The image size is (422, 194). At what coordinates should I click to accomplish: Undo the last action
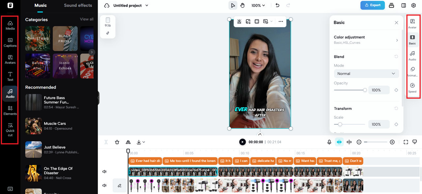pos(277,5)
